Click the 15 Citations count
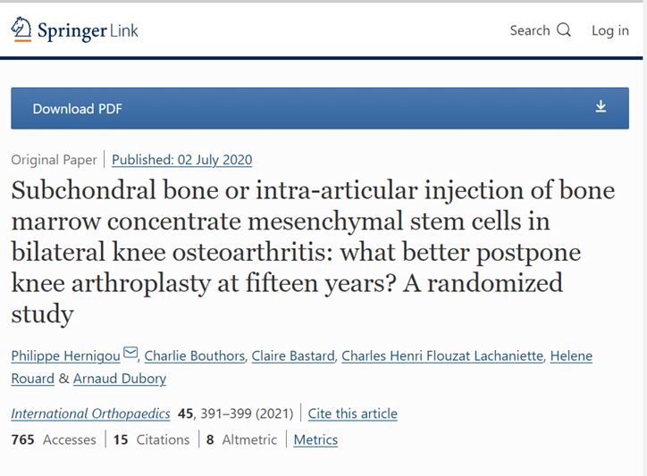 coord(151,439)
